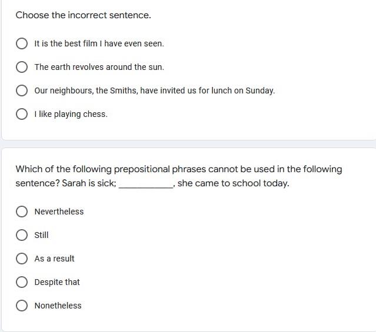Click the 'Choose the incorrect sentence.' question heading
The height and width of the screenshot is (332, 376).
83,15
